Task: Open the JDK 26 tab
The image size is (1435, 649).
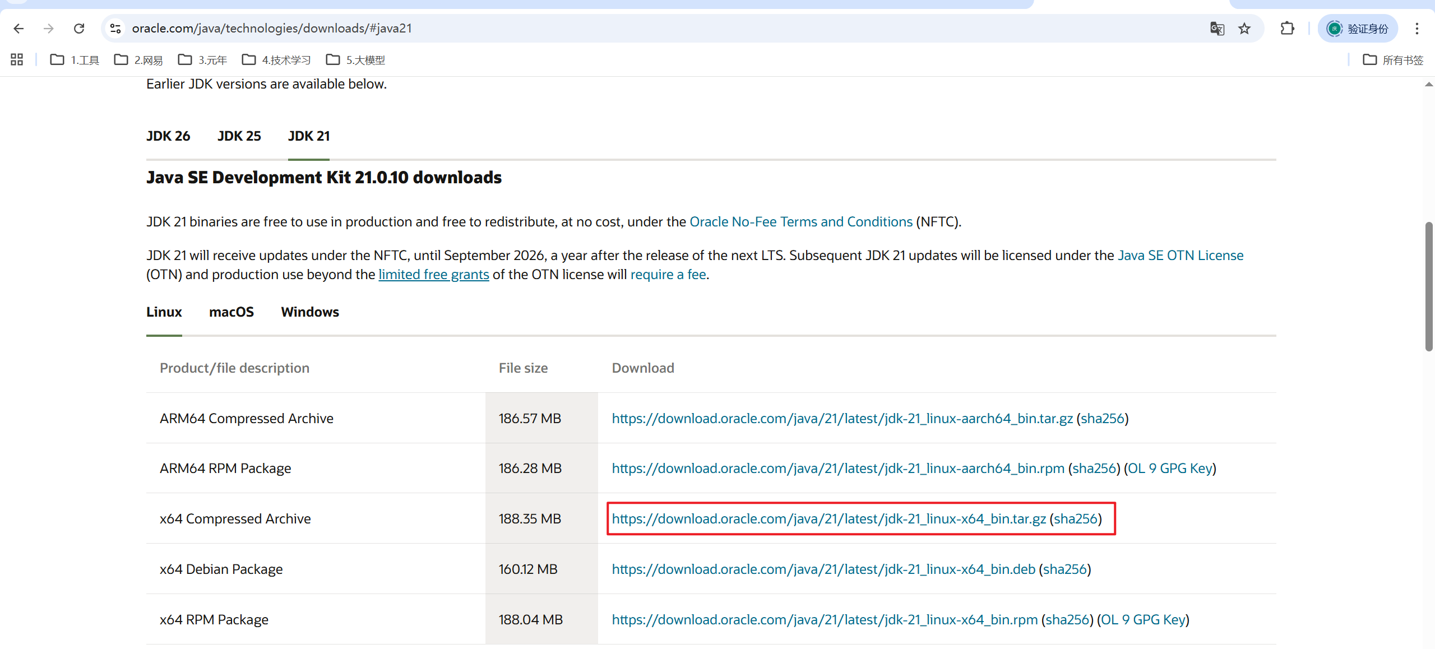Action: point(168,136)
